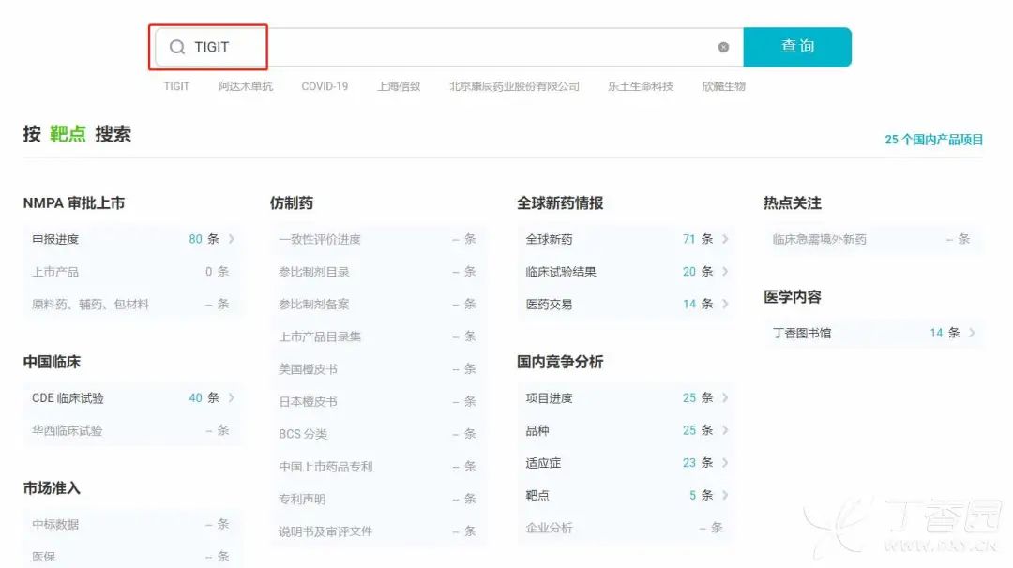Select the 上海信致 search suggestion
Viewport: 1013px width, 568px height.
(399, 86)
